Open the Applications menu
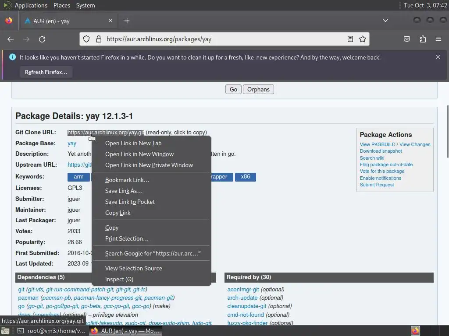Image resolution: width=449 pixels, height=336 pixels. pyautogui.click(x=31, y=5)
